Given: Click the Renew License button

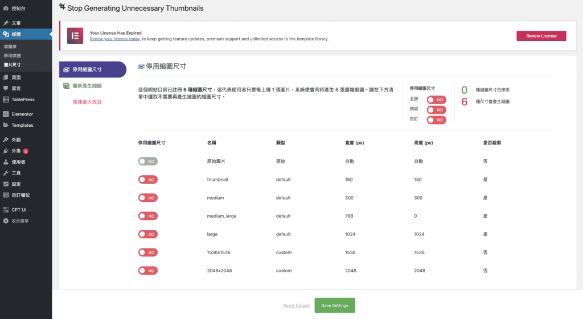Looking at the screenshot, I should [541, 36].
